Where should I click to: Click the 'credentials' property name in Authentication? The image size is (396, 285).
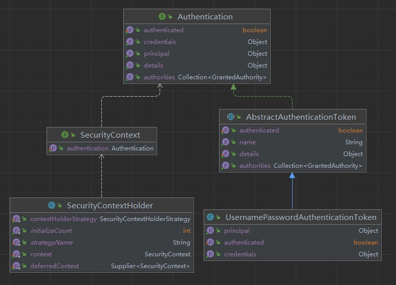coord(160,42)
